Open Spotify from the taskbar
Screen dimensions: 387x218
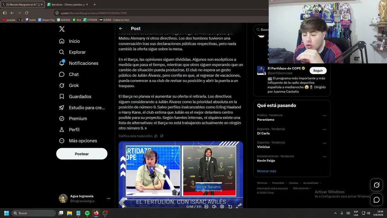coord(87,213)
